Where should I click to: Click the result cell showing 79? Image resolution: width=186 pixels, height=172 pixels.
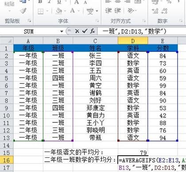pyautogui.click(x=133, y=152)
